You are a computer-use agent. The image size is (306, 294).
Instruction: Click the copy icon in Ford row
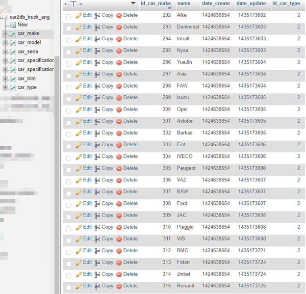pyautogui.click(x=97, y=204)
